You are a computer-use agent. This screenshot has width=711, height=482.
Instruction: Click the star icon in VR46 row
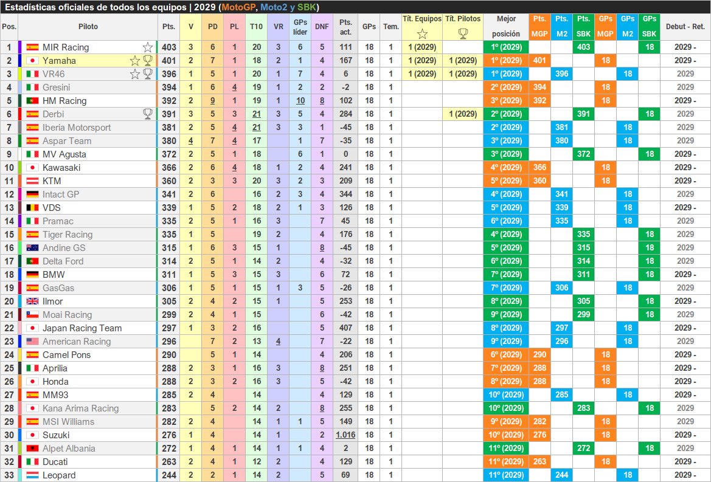(x=134, y=74)
